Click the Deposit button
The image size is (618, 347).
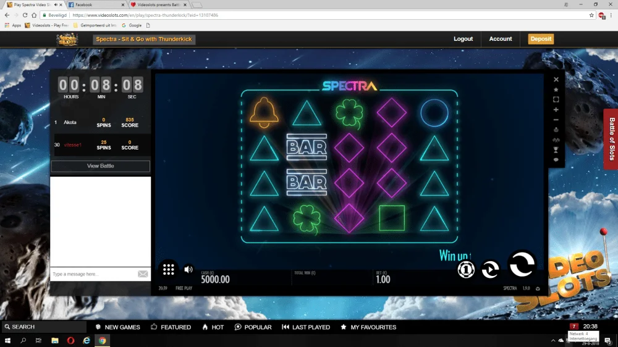(x=541, y=39)
